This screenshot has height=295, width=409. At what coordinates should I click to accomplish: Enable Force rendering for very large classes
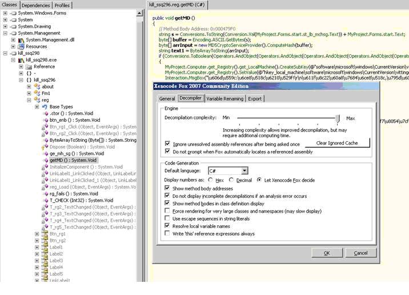(167, 210)
